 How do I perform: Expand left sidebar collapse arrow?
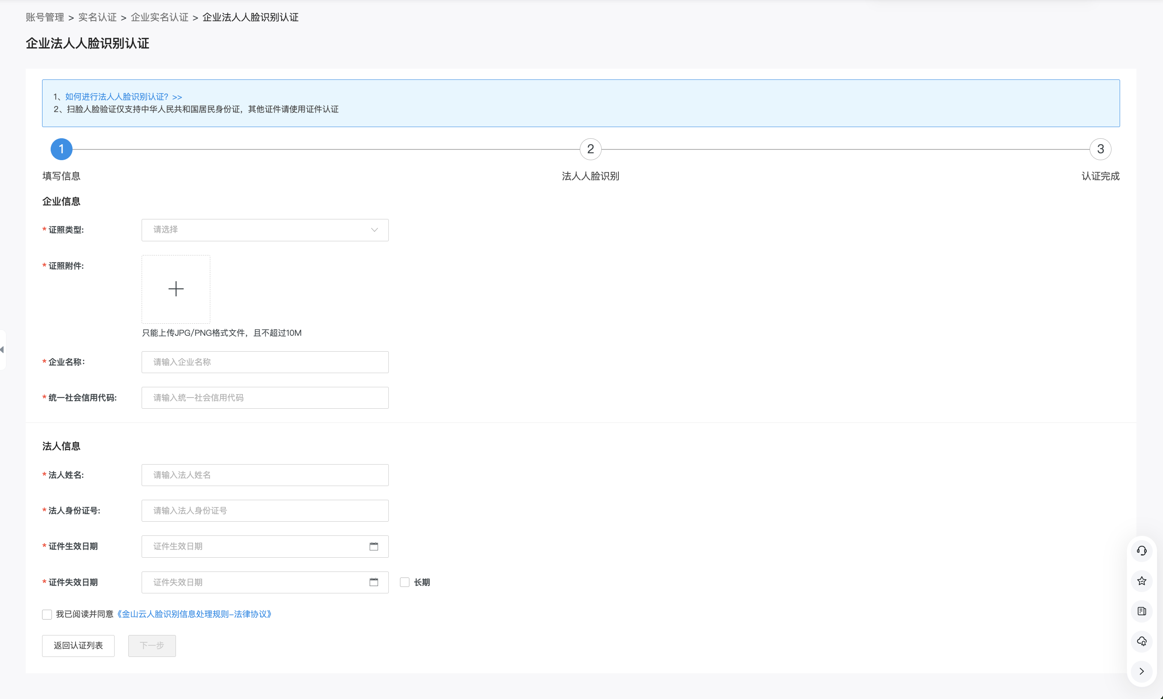(2, 349)
